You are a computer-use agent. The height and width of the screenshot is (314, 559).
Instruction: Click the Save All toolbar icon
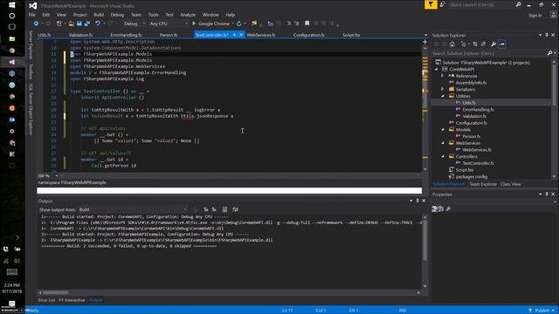pyautogui.click(x=86, y=24)
